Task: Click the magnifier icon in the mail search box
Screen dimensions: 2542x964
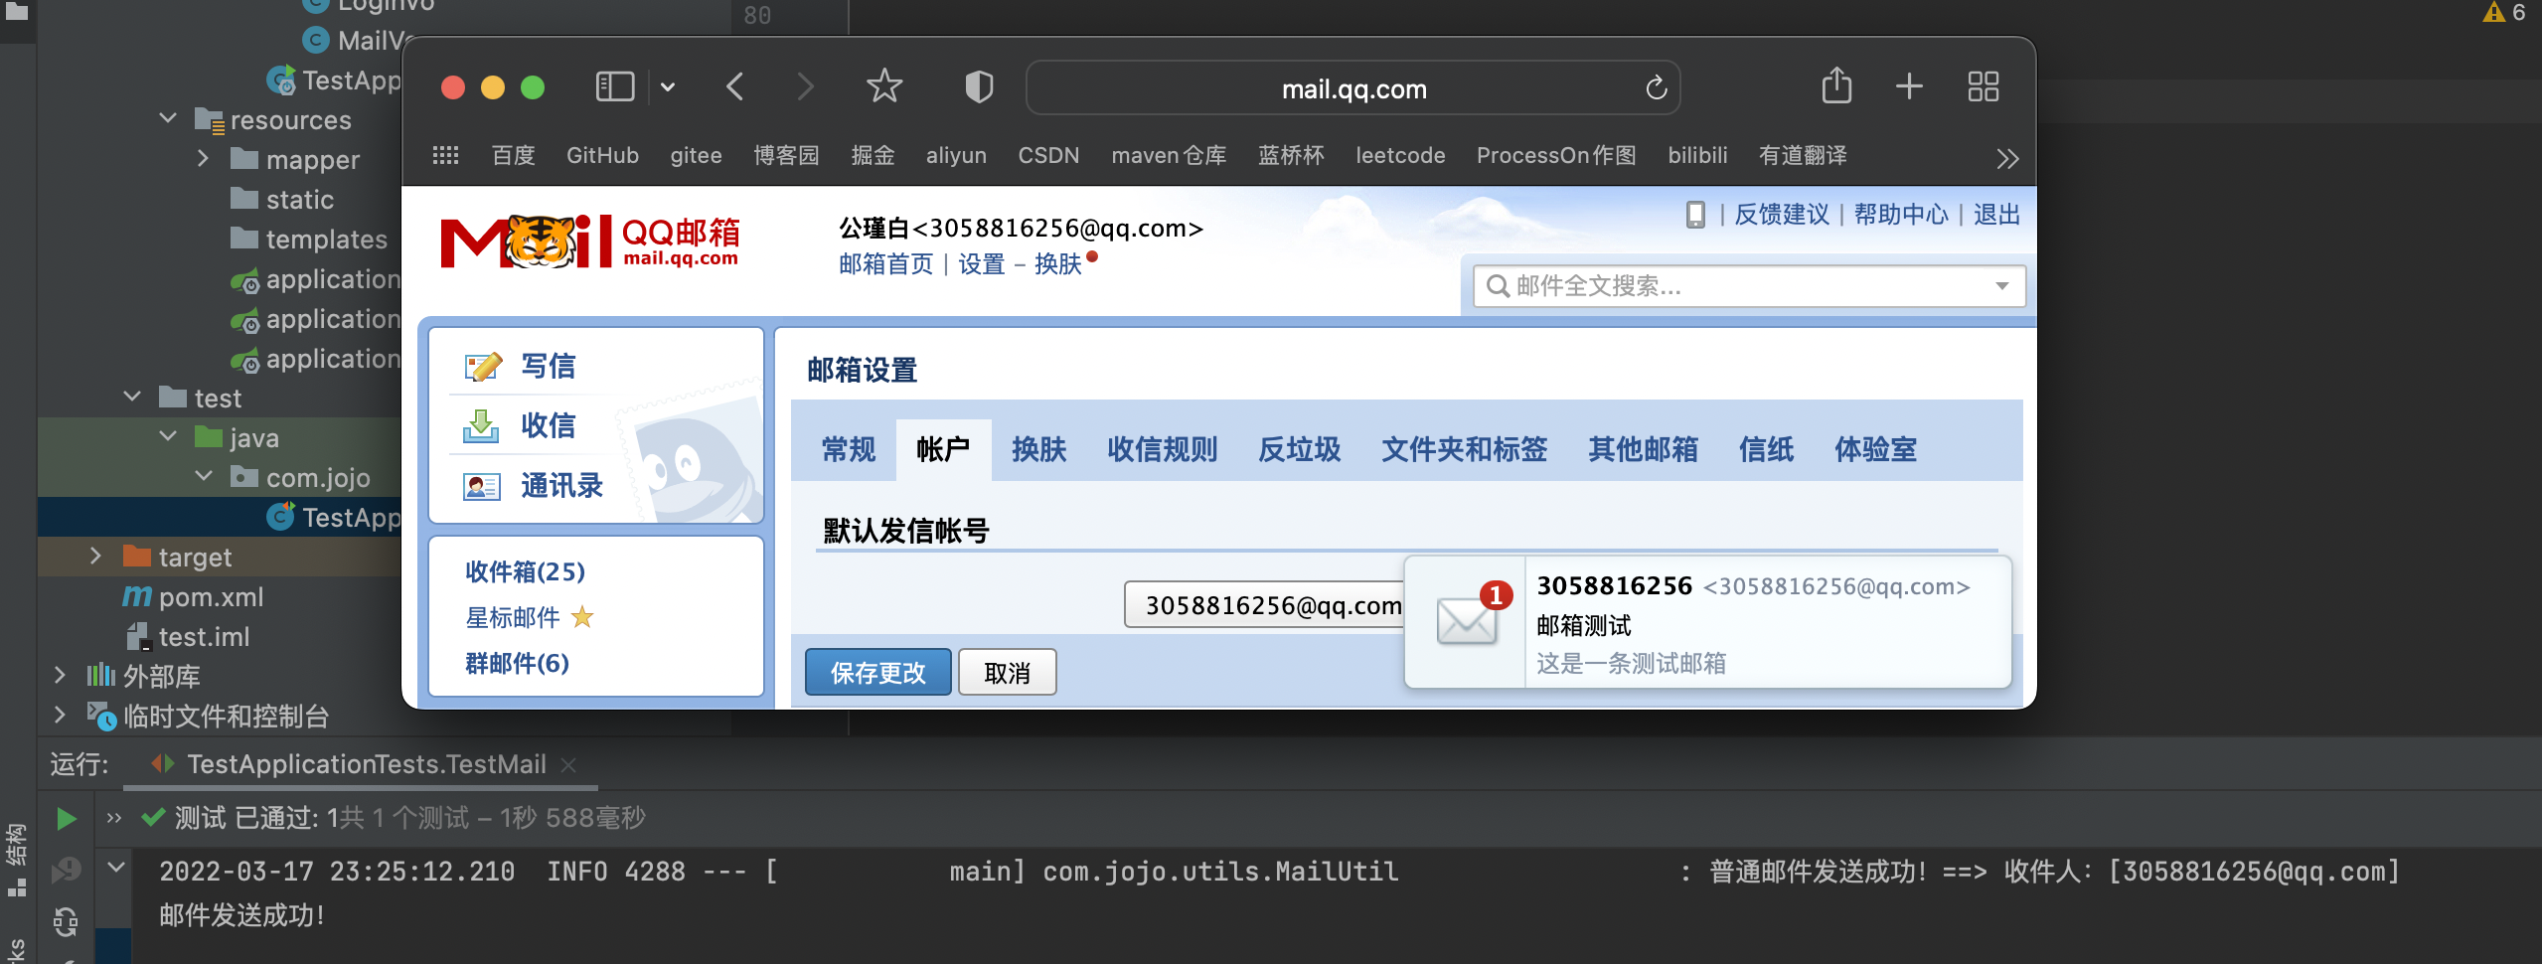Action: pyautogui.click(x=1498, y=286)
